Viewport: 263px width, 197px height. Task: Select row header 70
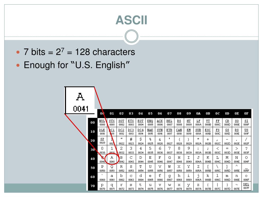pyautogui.click(x=92, y=186)
